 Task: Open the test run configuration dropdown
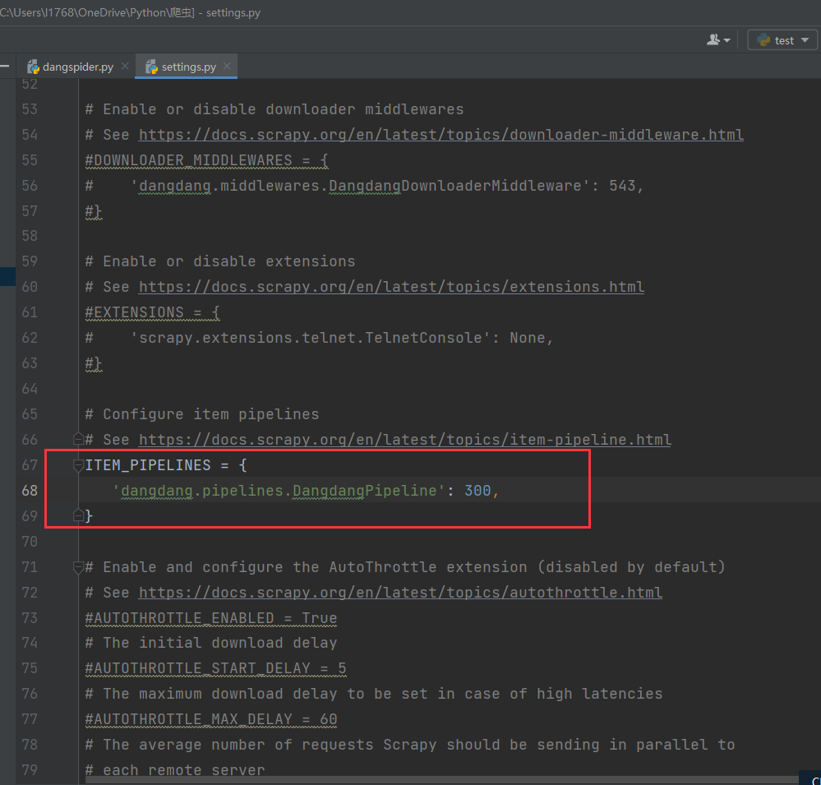[782, 40]
